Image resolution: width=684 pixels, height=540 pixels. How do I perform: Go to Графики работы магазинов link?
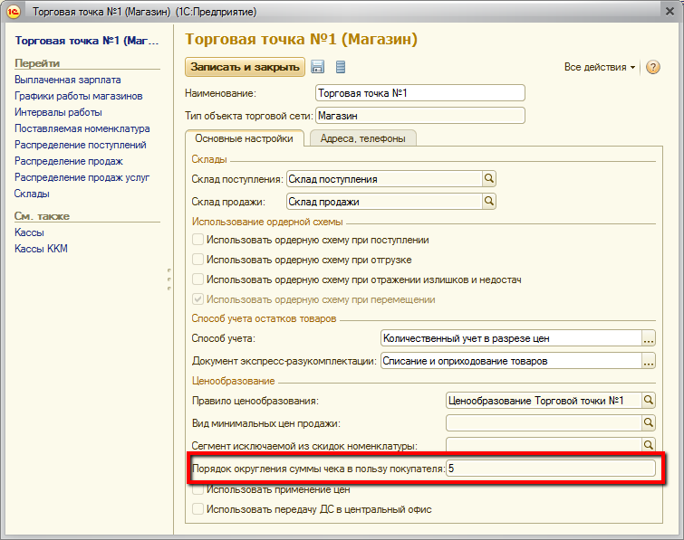(x=78, y=96)
